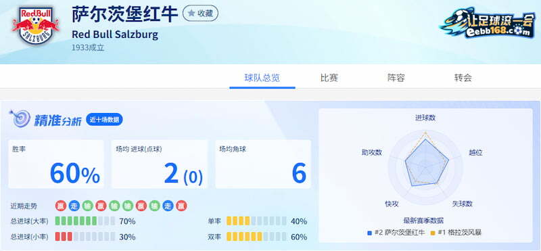Image resolution: width=541 pixels, height=251 pixels.
Task: Open the eebb168.com banner logo
Action: (488, 23)
